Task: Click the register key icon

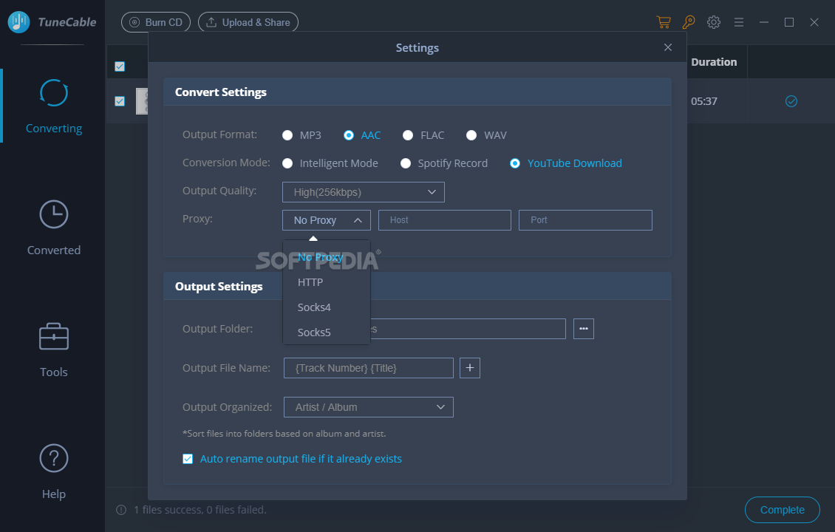Action: pyautogui.click(x=689, y=22)
